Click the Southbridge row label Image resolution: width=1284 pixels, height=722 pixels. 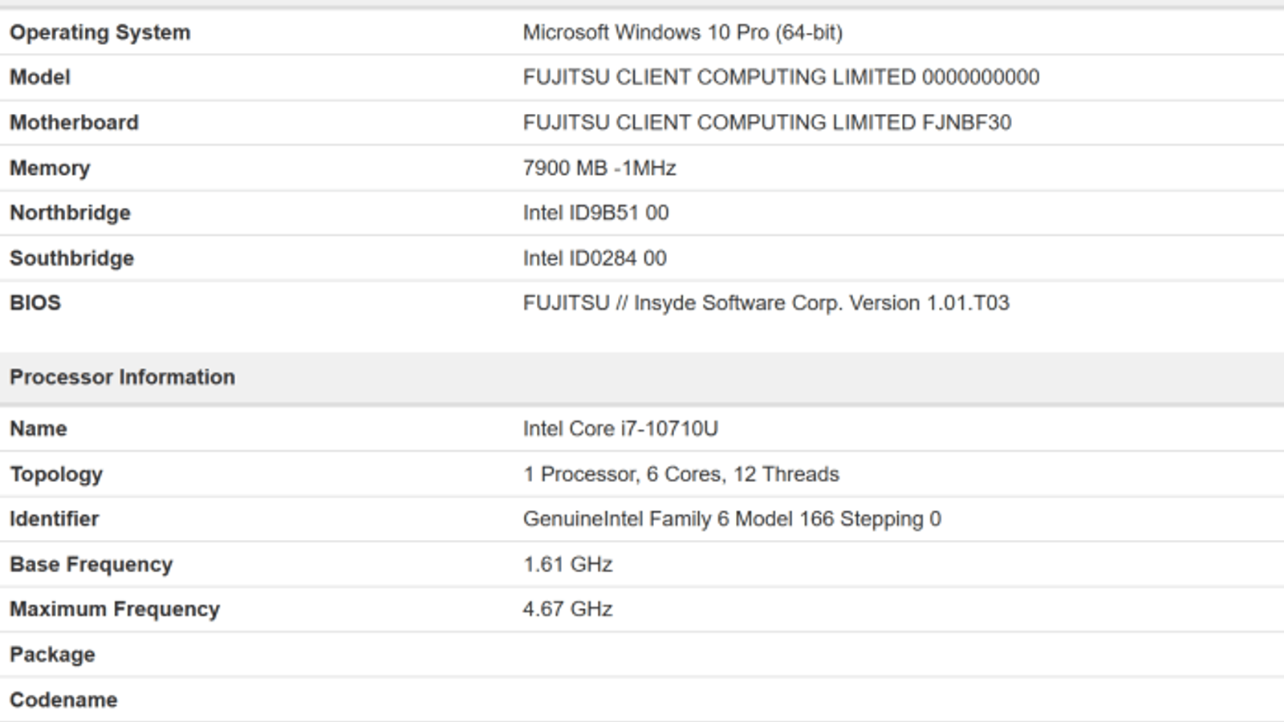[71, 258]
